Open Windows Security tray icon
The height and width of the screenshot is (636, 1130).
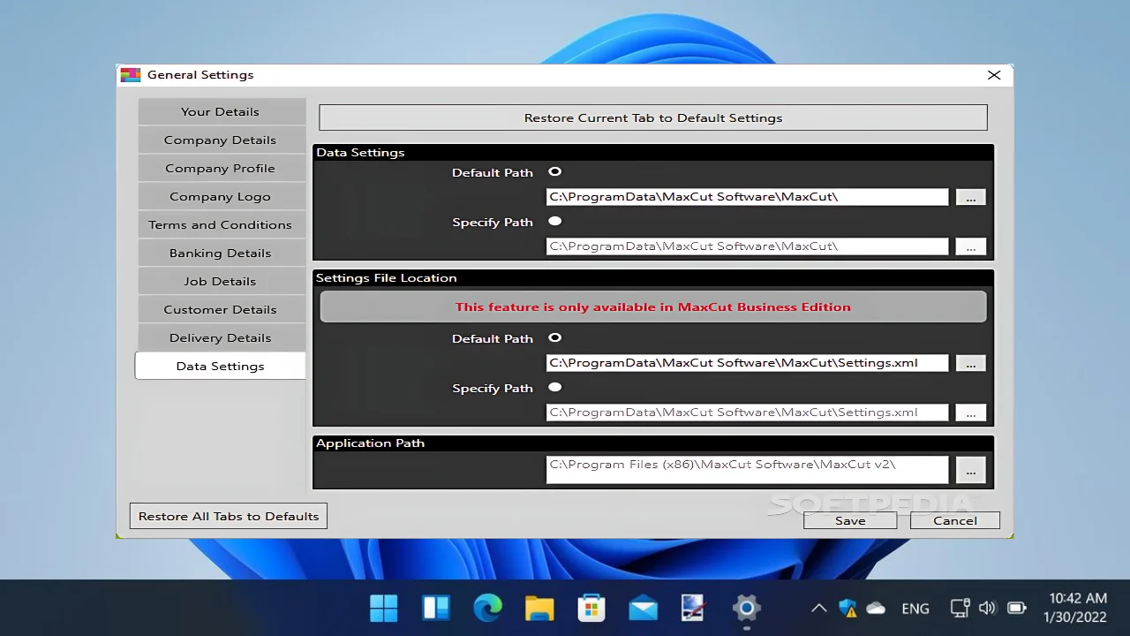pyautogui.click(x=847, y=608)
